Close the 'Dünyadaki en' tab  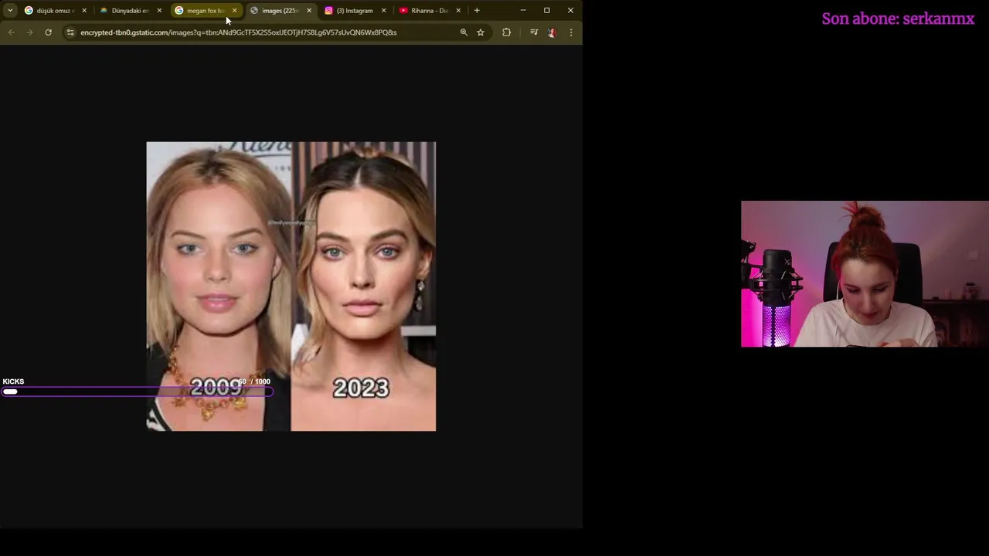coord(159,11)
